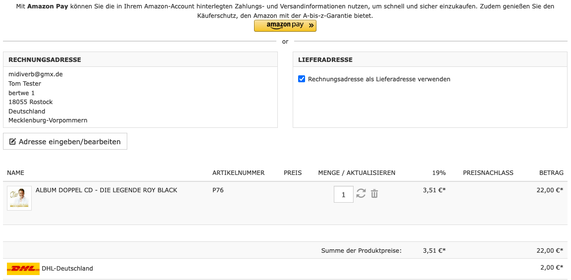Focus the quantity input field

tap(343, 194)
